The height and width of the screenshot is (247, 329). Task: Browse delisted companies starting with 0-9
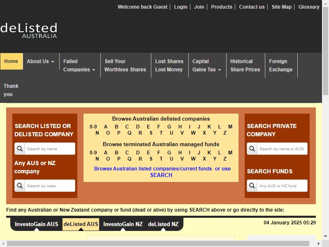[93, 127]
